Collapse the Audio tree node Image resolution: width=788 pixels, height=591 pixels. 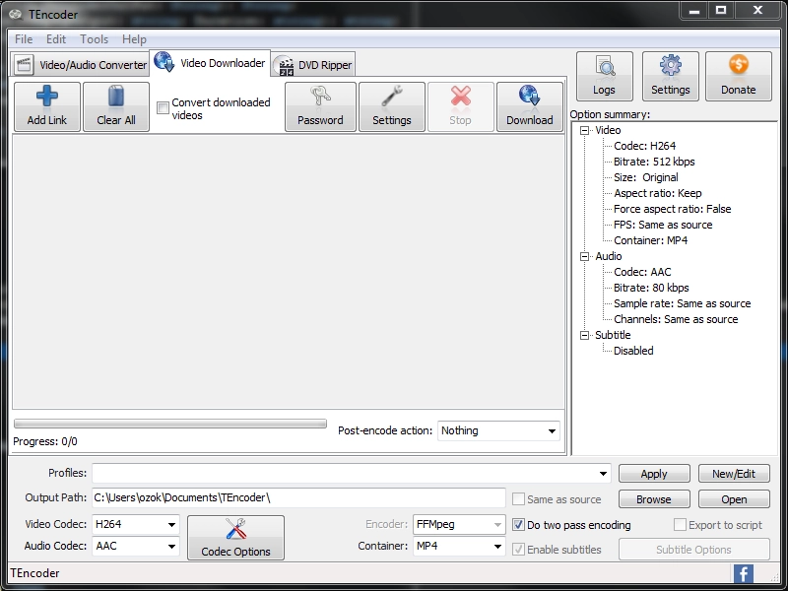click(584, 257)
